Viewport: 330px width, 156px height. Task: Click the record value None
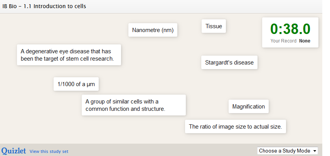tap(304, 41)
